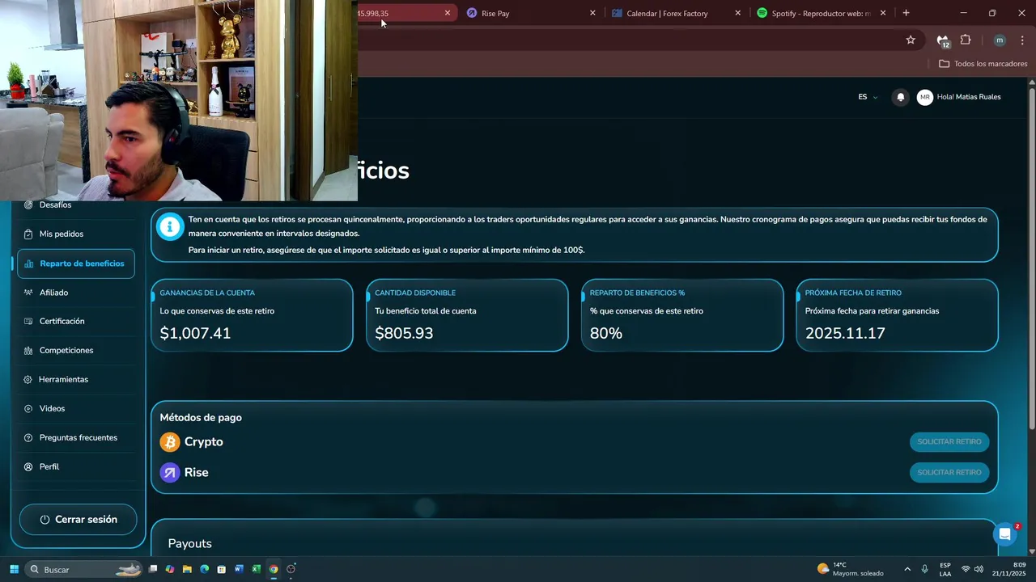
Task: Close the Rise Pay tab
Action: coord(592,13)
